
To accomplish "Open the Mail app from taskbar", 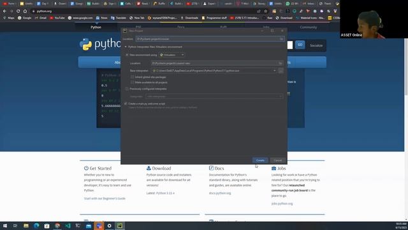I will pyautogui.click(x=89, y=226).
